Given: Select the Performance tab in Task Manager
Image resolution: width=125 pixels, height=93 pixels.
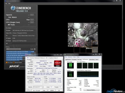Looking at the screenshot, I should [85, 59].
